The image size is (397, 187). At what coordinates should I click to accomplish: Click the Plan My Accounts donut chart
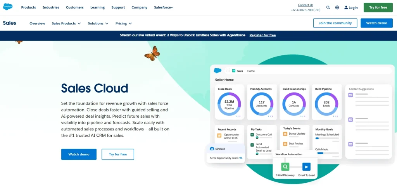click(x=262, y=104)
